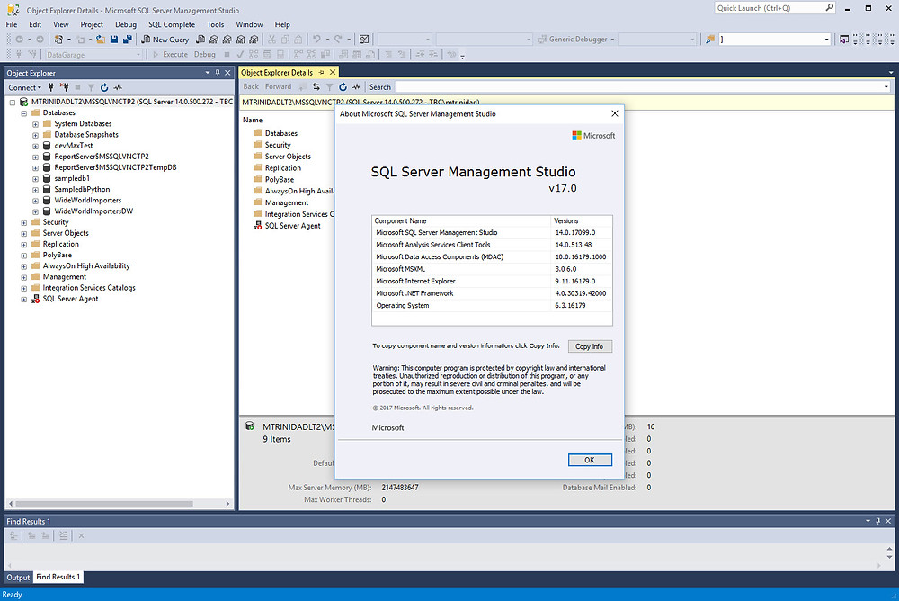The image size is (899, 601).
Task: Collapse the Databases node in Object Explorer
Action: pyautogui.click(x=24, y=113)
